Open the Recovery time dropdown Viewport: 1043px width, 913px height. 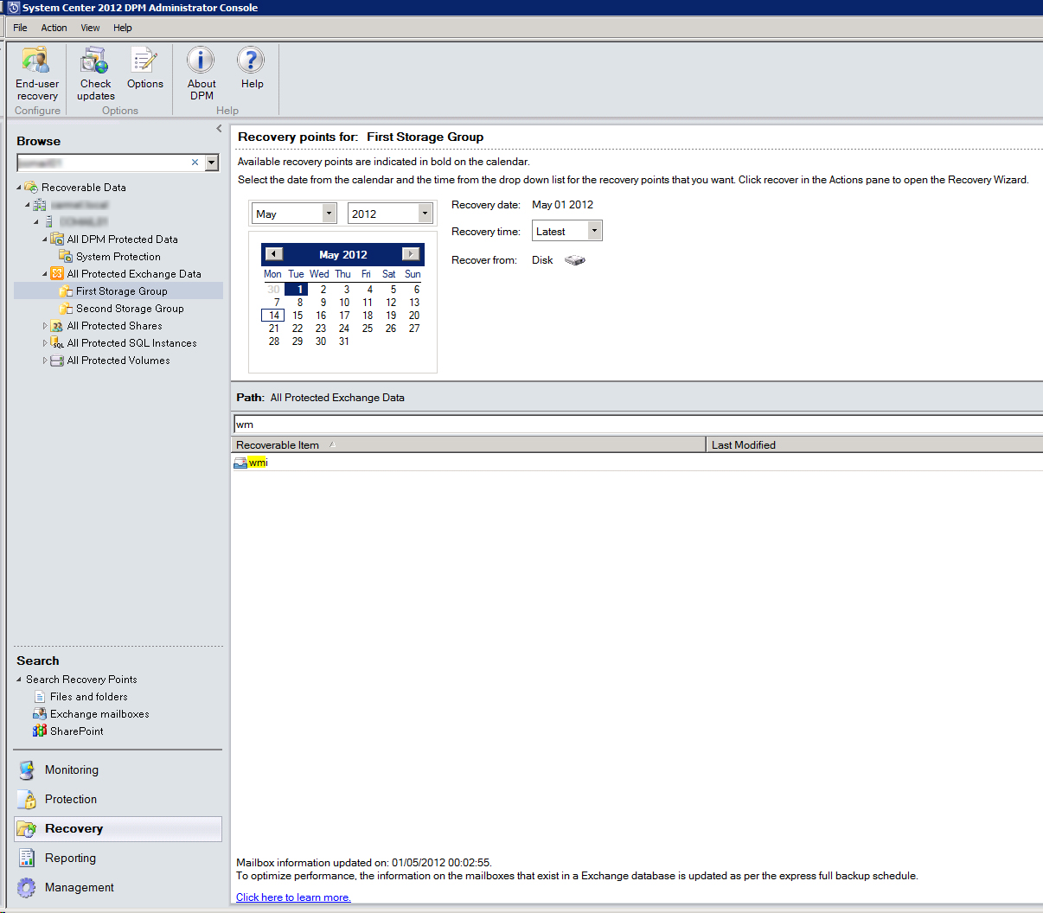pyautogui.click(x=594, y=231)
